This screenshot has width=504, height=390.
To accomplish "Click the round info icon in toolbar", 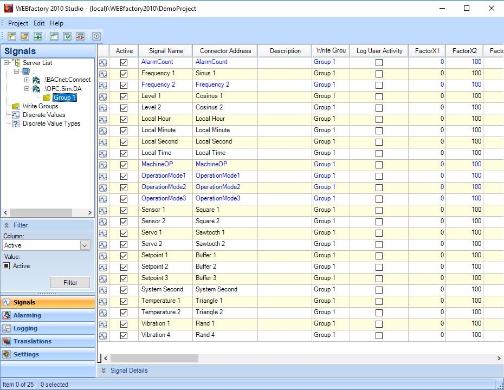I will (x=96, y=36).
